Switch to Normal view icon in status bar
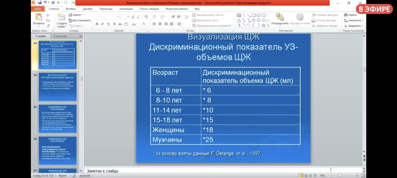This screenshot has height=178, width=397. (302, 176)
